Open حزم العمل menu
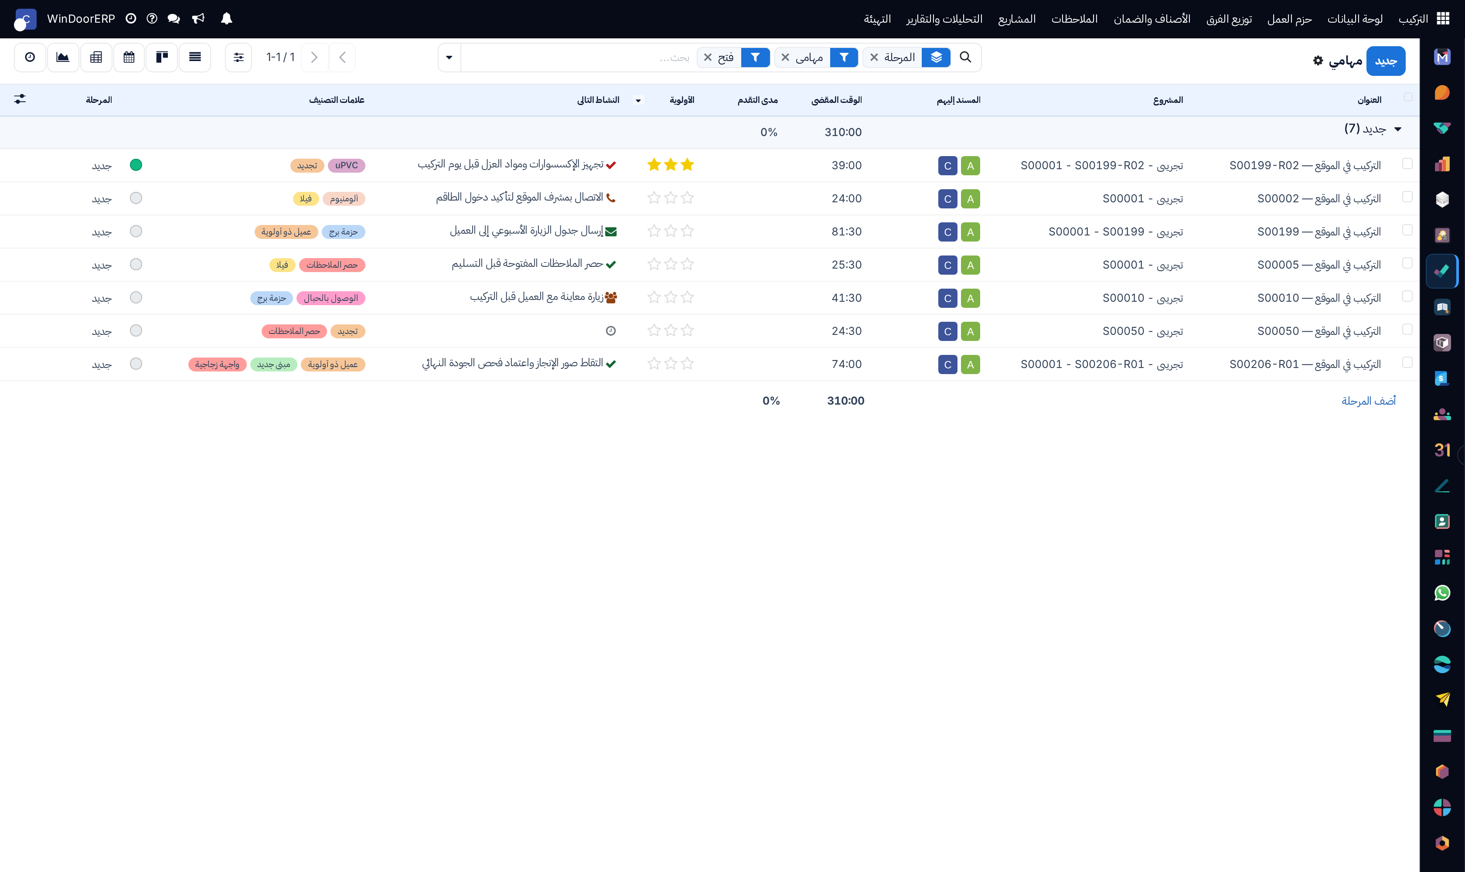Viewport: 1465px width, 872px height. coord(1289,19)
